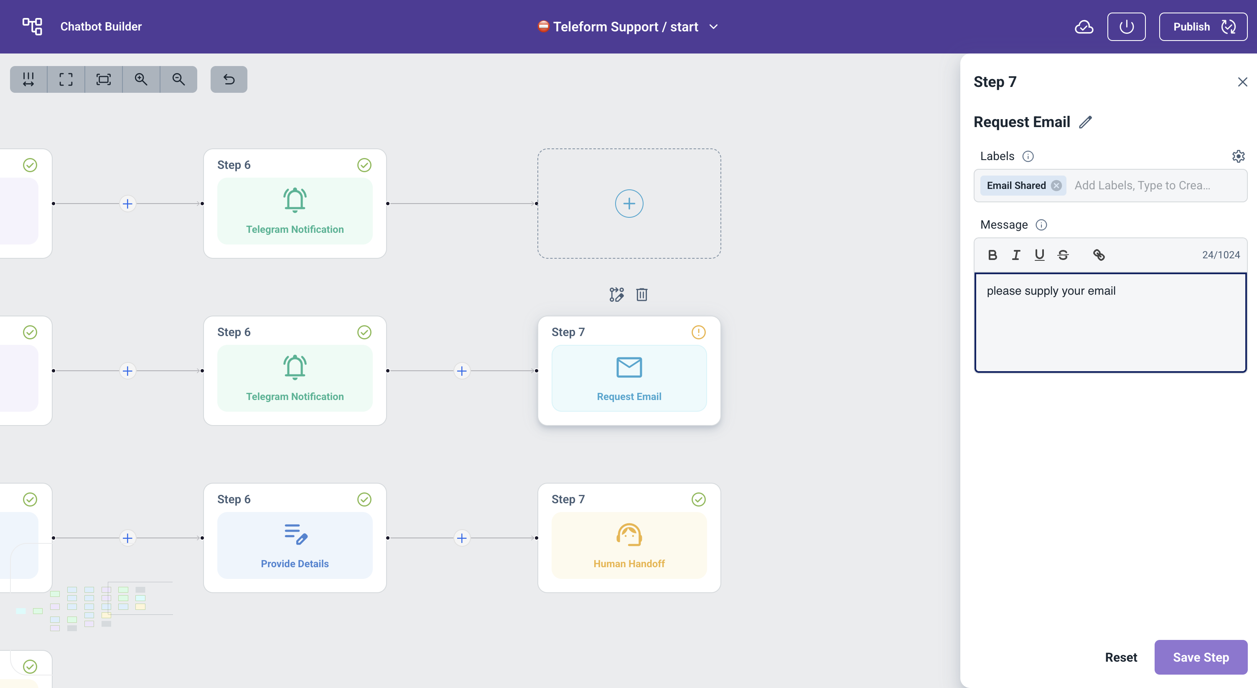1257x688 pixels.
Task: Toggle the bot power button
Action: [1126, 26]
